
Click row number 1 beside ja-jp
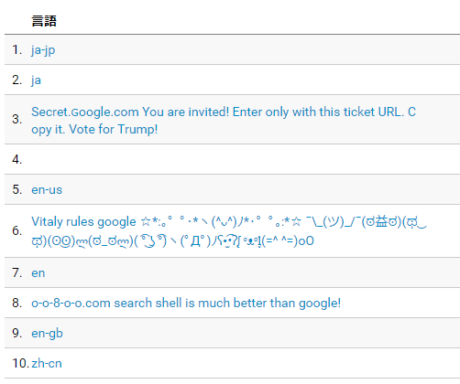(17, 49)
